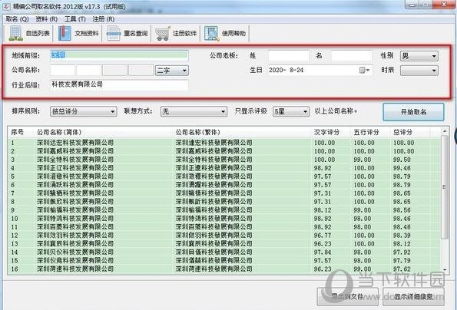Select row 10 深圳特鸿科技发展有限公司
457x310 pixels.
(224, 219)
